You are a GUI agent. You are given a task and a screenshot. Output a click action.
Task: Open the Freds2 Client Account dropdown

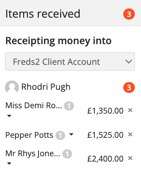(x=70, y=61)
